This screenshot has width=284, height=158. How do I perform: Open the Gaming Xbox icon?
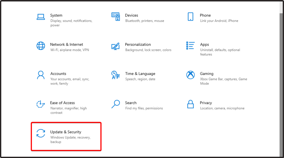coord(190,75)
